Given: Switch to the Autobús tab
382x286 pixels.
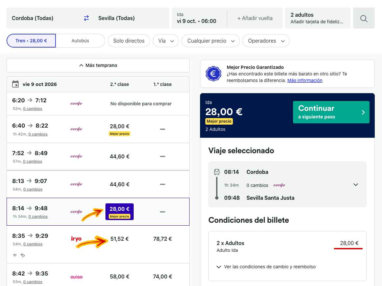Looking at the screenshot, I should coord(80,41).
